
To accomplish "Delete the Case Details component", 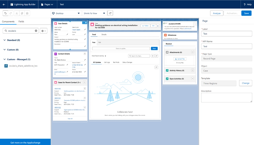I will pyautogui.click(x=86, y=23).
